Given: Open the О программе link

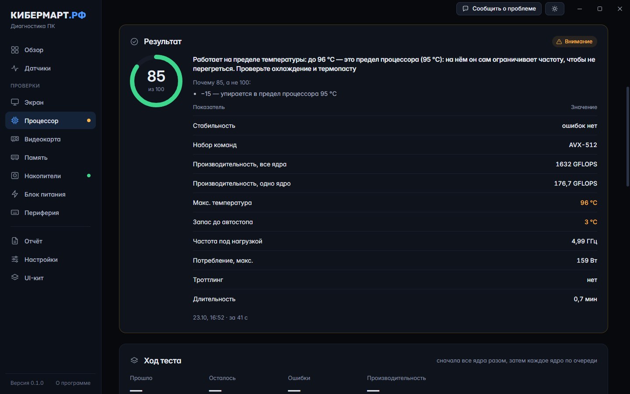Looking at the screenshot, I should click(73, 383).
